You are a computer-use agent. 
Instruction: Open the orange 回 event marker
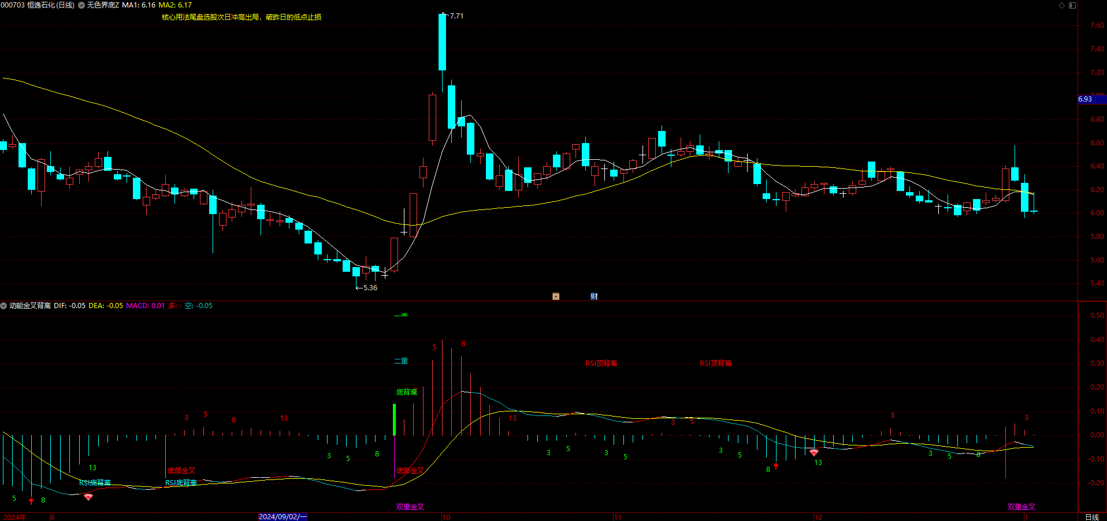tap(556, 297)
